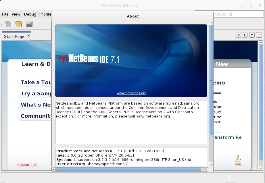The height and width of the screenshot is (183, 265).
Task: Click the Java version line
Action: [x=95, y=155]
